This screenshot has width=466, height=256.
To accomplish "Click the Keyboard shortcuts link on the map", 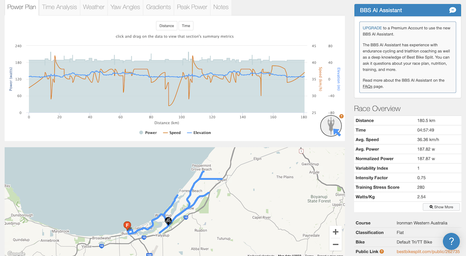I will (x=261, y=255).
